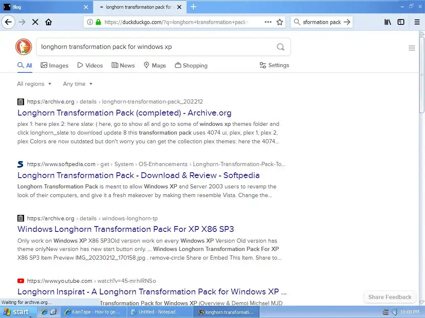
Task: Open page actions three-dot menu in address bar
Action: pyautogui.click(x=268, y=22)
